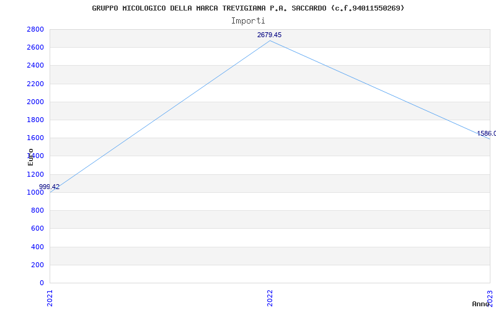The height and width of the screenshot is (310, 496).
Task: Select the 2679.45 data label
Action: coord(269,35)
